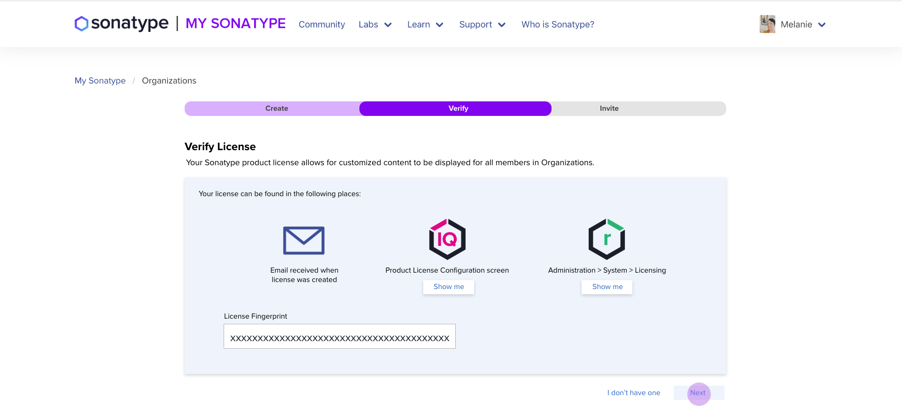
Task: Click Show me under Product License Configuration
Action: pyautogui.click(x=449, y=287)
